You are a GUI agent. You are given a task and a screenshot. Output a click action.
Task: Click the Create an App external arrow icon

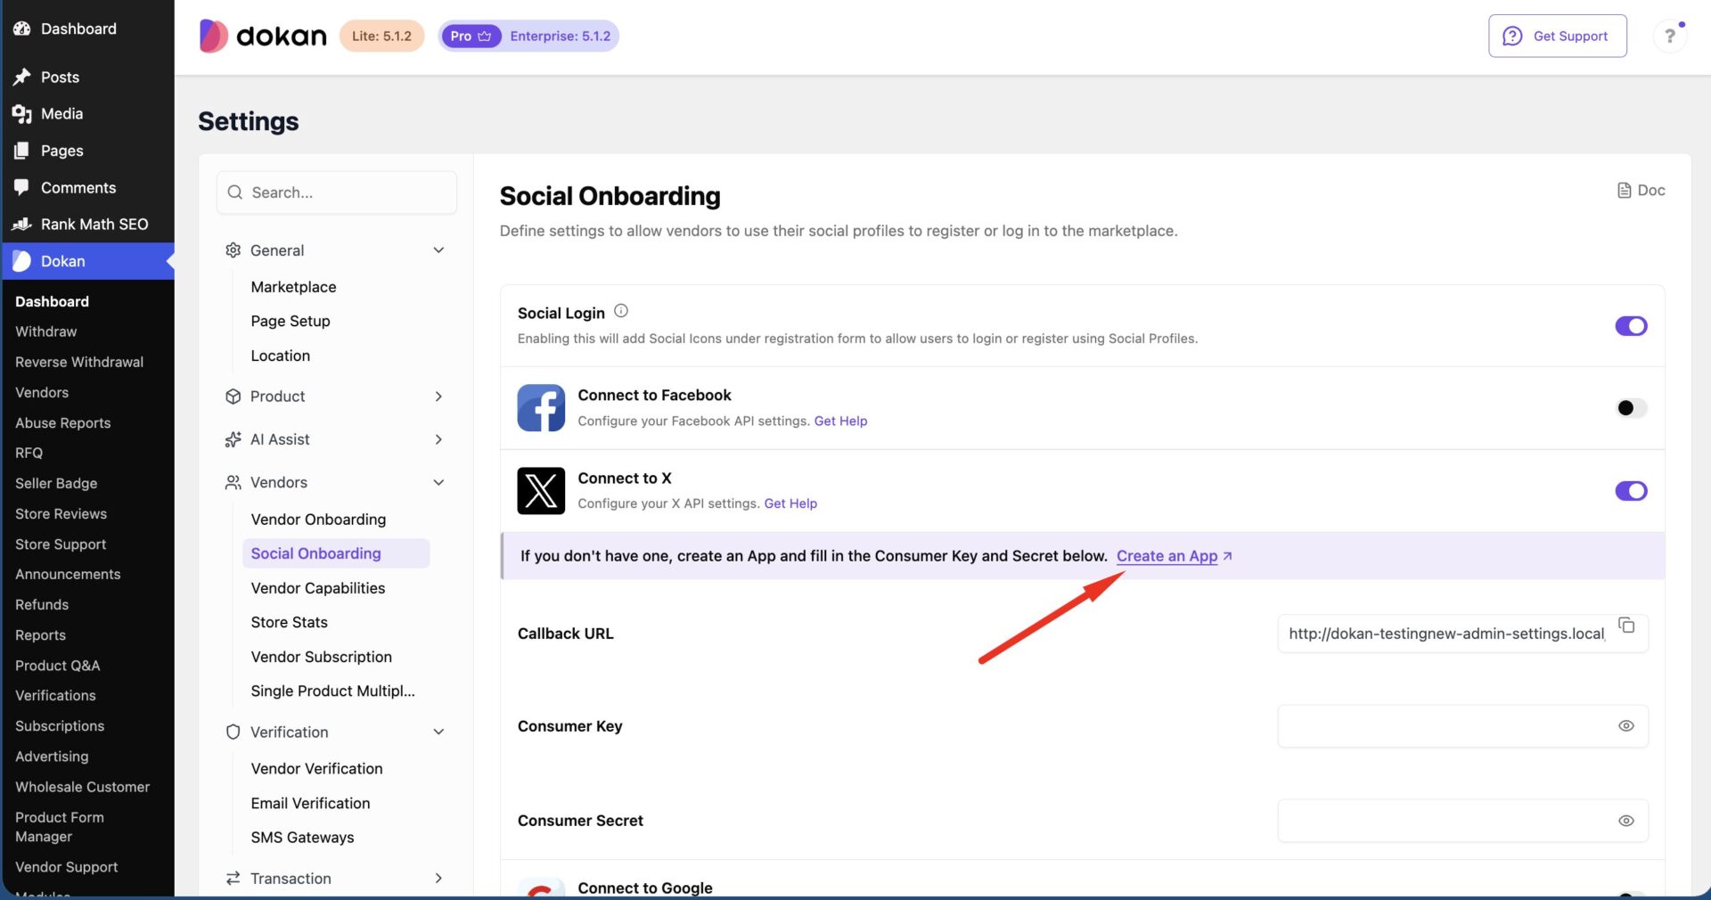(x=1228, y=556)
